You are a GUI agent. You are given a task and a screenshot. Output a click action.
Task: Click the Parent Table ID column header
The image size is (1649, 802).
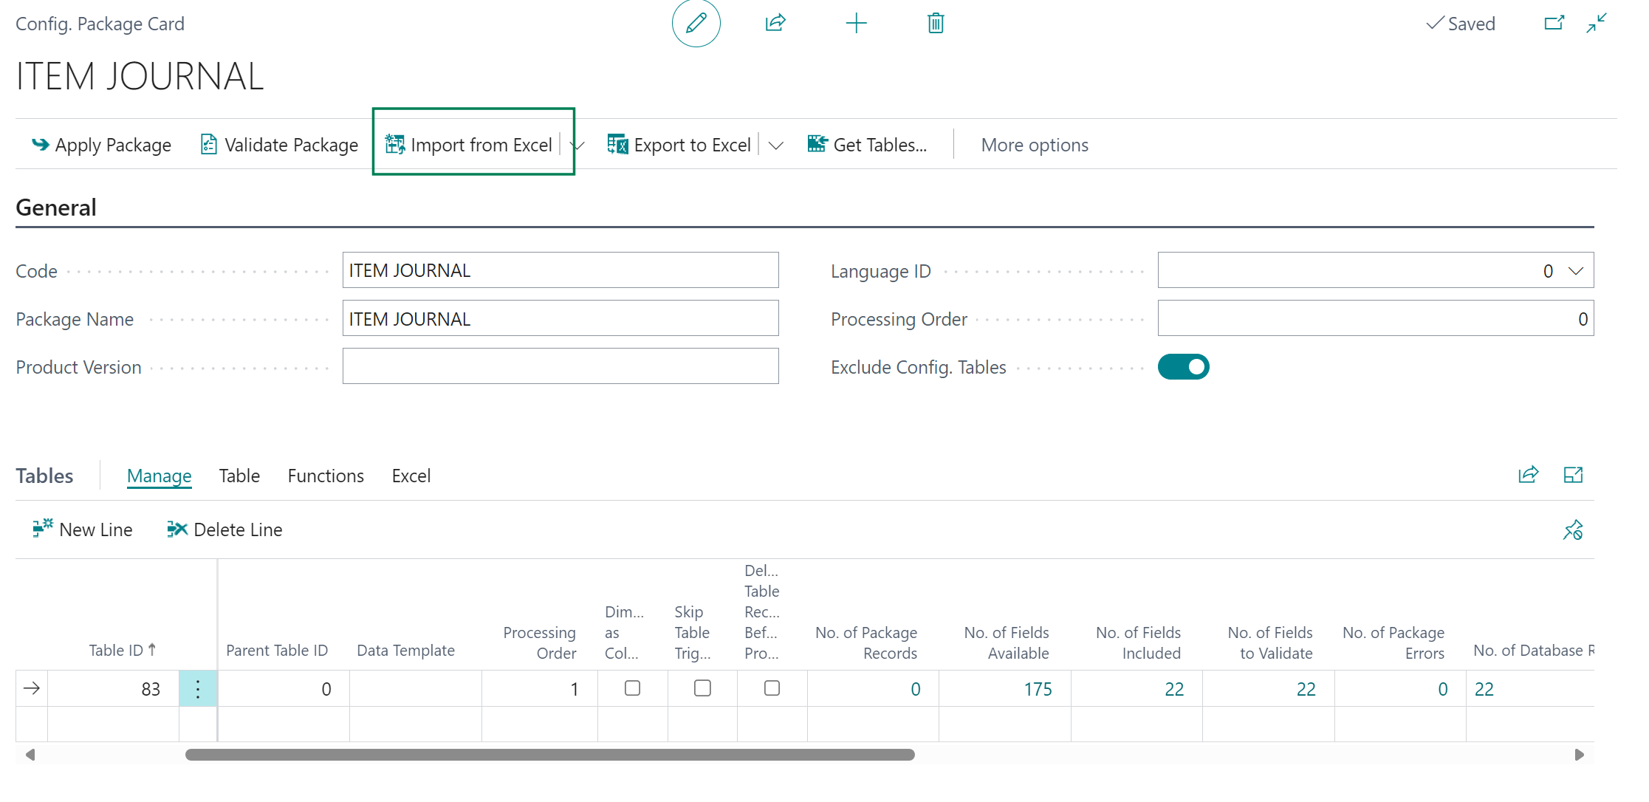point(277,650)
